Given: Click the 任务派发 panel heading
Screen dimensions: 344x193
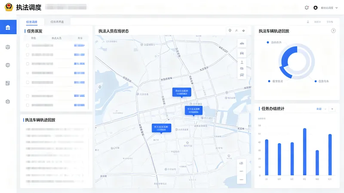Looking at the screenshot, I should pos(34,31).
